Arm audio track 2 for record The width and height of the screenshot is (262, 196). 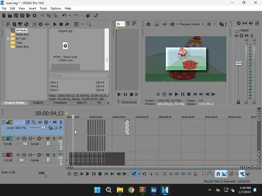click(18, 139)
